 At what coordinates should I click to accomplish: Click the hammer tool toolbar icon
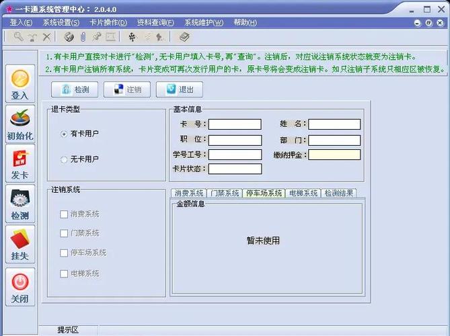click(33, 37)
